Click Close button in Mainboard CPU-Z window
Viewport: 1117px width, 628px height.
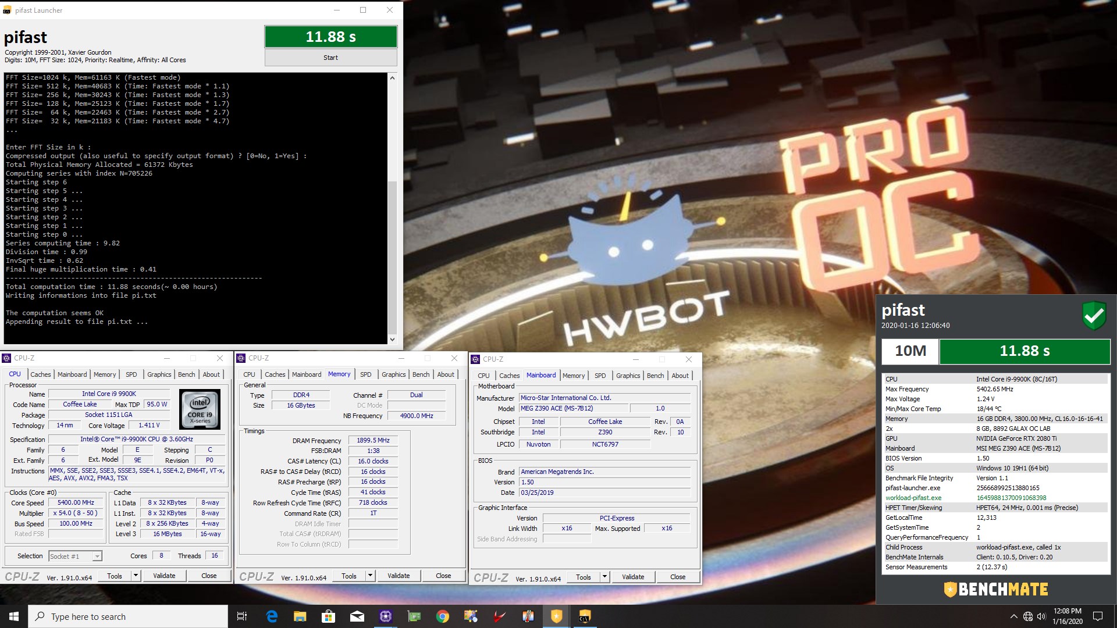click(x=678, y=577)
